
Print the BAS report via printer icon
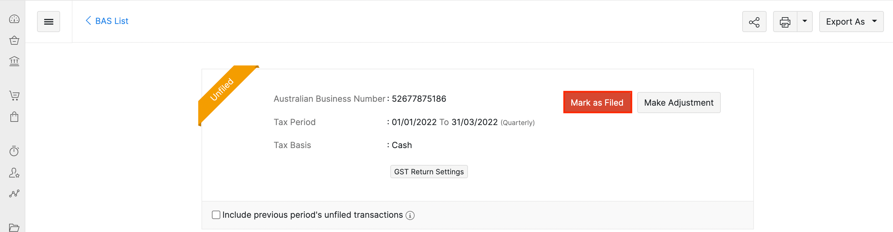(x=785, y=21)
